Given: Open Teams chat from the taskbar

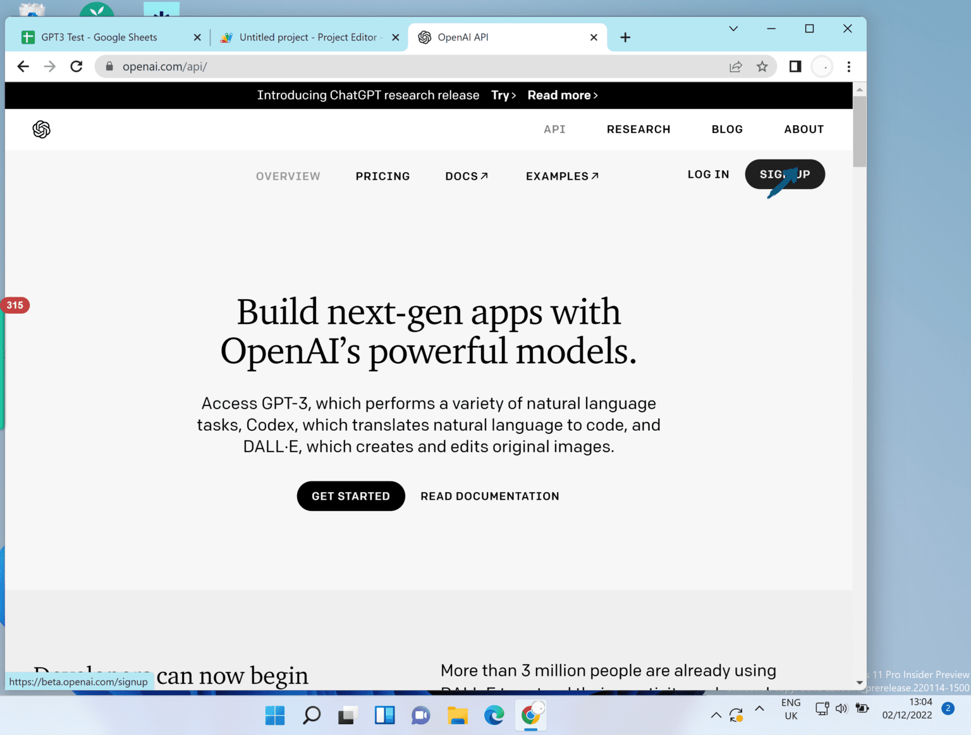Looking at the screenshot, I should tap(420, 715).
